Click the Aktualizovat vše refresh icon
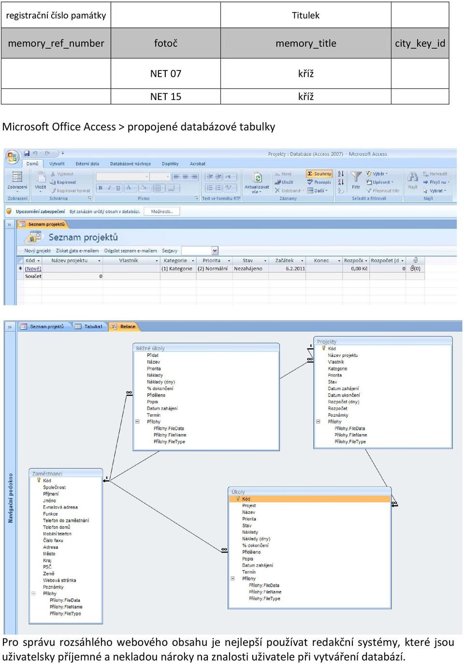This screenshot has height=664, width=464. 257,178
